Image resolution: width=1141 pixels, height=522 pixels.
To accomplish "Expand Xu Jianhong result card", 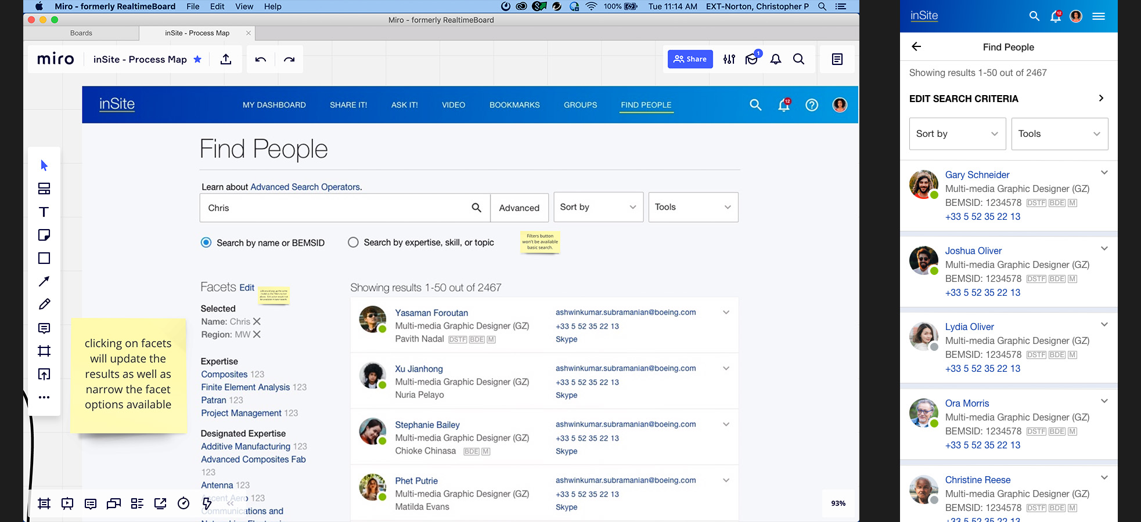I will click(726, 368).
